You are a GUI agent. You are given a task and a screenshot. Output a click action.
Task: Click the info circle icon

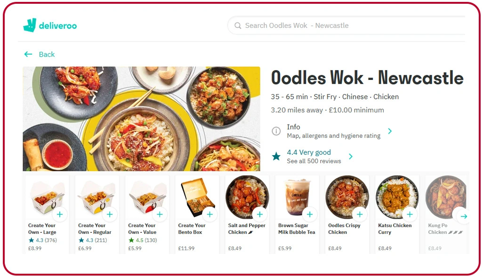click(x=276, y=131)
